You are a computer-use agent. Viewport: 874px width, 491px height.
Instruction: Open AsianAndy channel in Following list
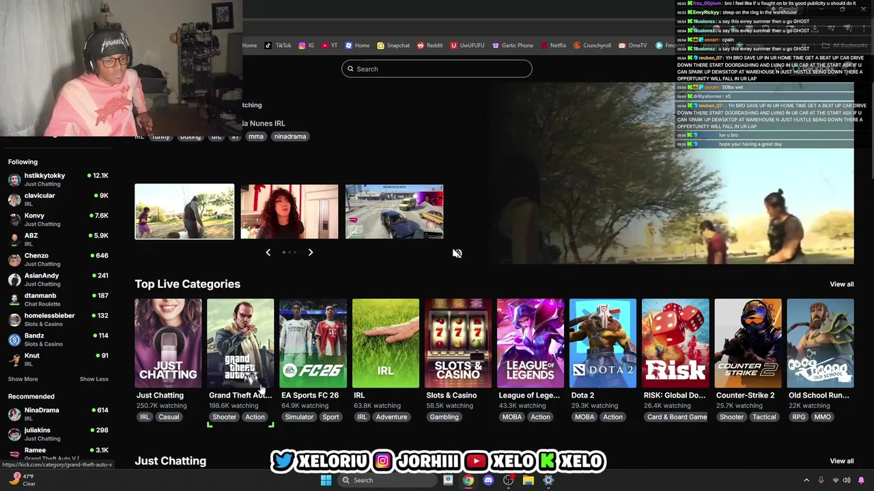pos(57,280)
